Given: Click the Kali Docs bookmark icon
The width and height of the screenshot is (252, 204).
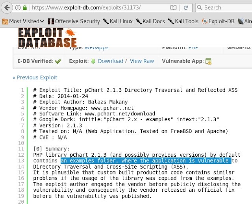Looking at the screenshot, I should pyautogui.click(x=139, y=21).
